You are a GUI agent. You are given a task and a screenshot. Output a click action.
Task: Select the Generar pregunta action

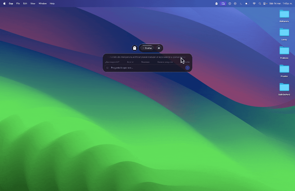(165, 62)
